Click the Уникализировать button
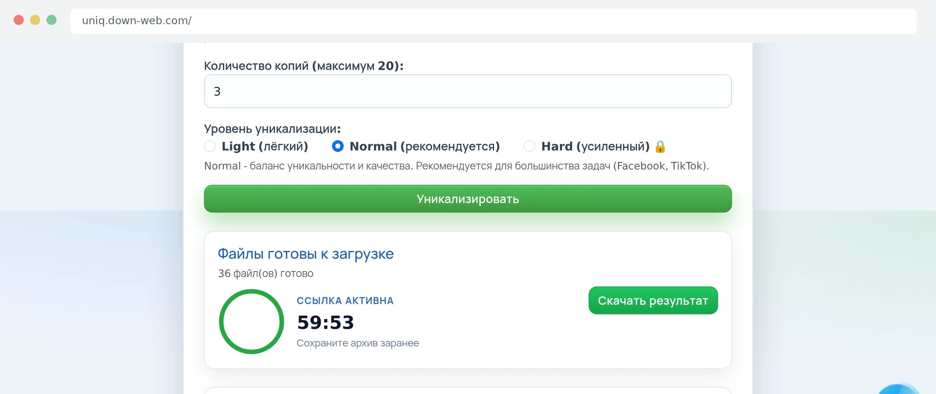Image resolution: width=936 pixels, height=394 pixels. [x=468, y=199]
